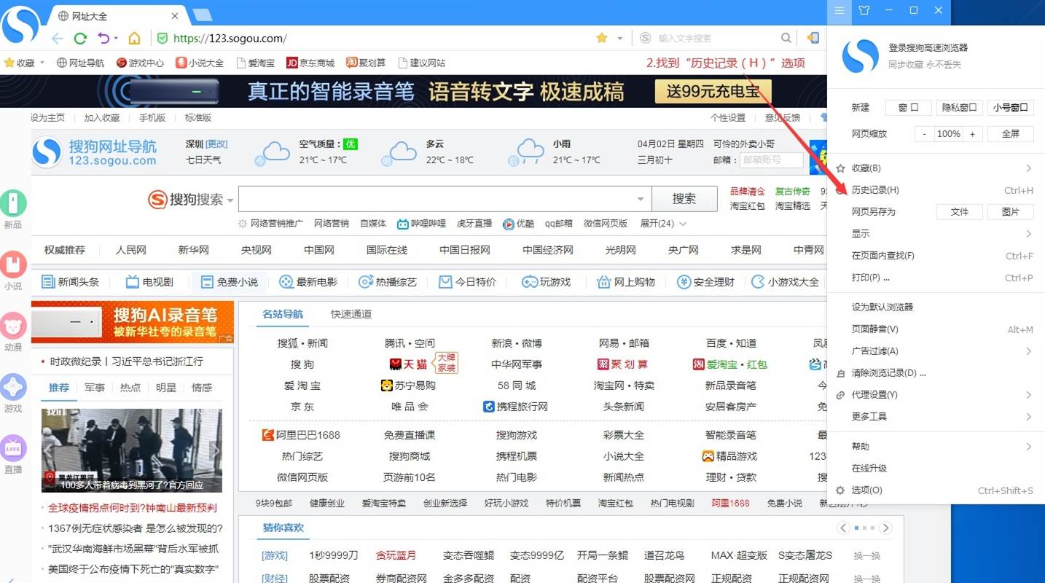Open the skin shirt icon in title bar
The image size is (1045, 583).
864,10
